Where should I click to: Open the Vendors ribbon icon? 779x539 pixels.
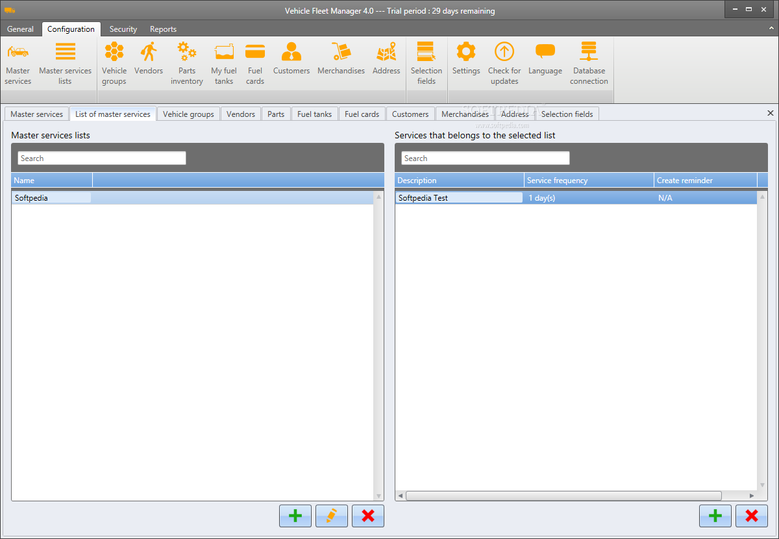pyautogui.click(x=149, y=58)
